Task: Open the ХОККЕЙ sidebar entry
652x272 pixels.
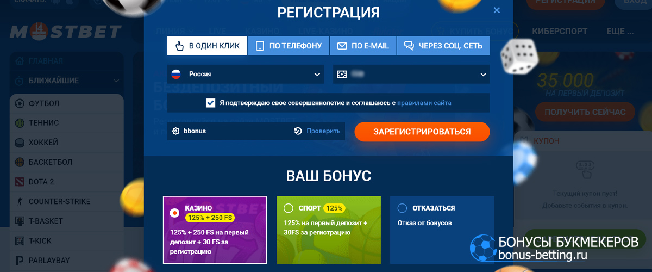Action: (67, 143)
